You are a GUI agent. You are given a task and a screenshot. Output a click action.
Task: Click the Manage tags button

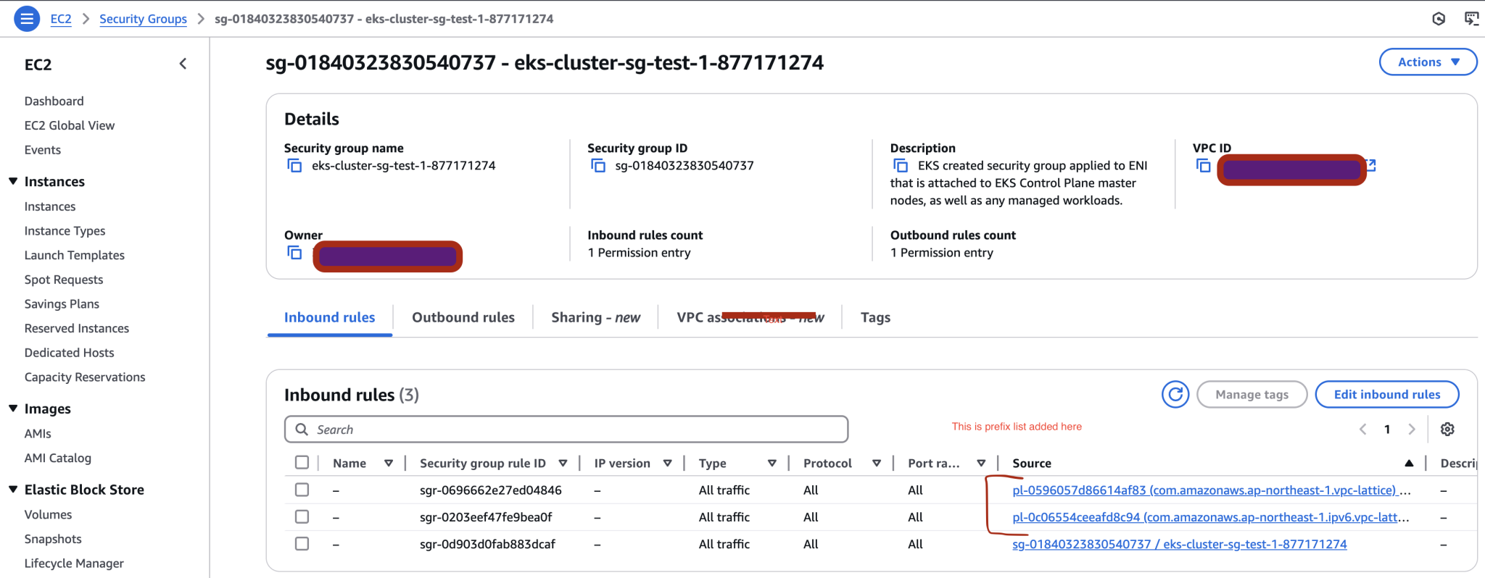tap(1252, 395)
